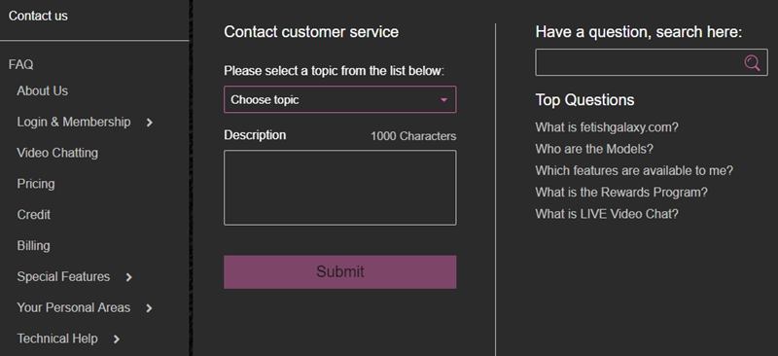Open the Choose topic dropdown
This screenshot has width=778, height=356.
click(x=339, y=99)
